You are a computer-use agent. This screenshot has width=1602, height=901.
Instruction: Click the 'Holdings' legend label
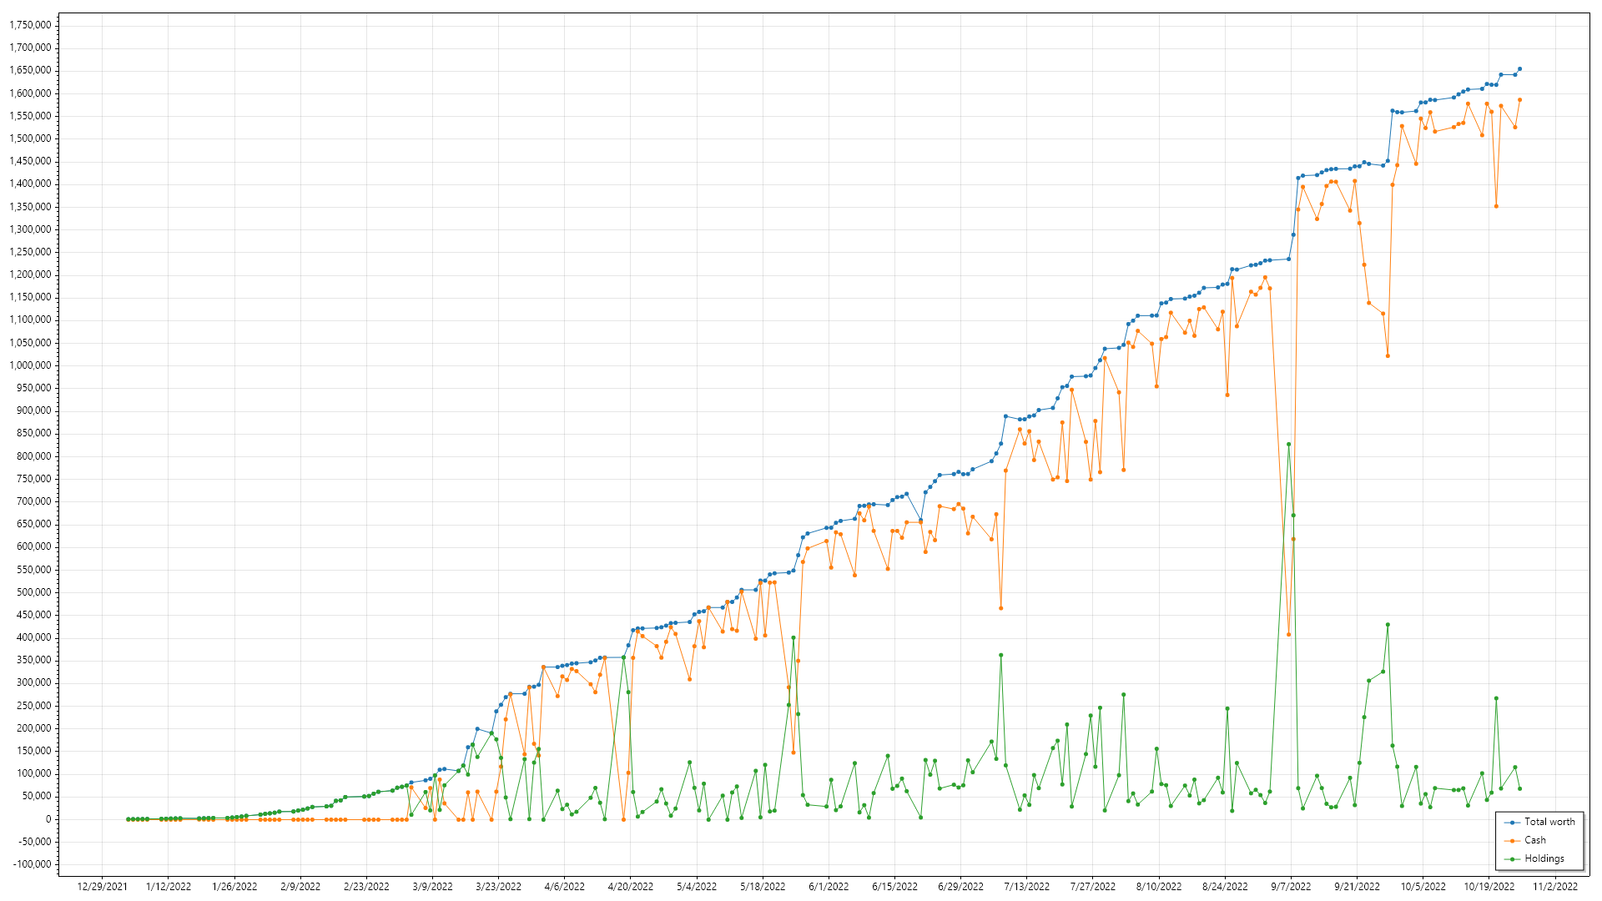pyautogui.click(x=1544, y=858)
